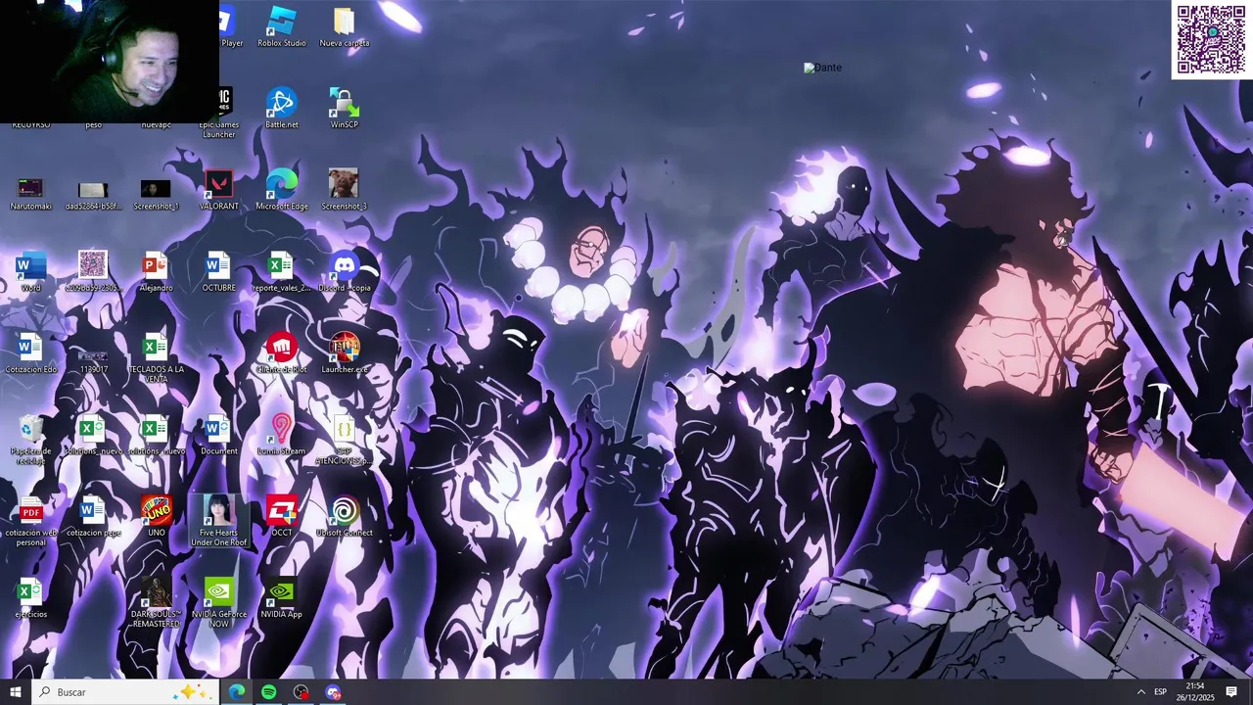The height and width of the screenshot is (705, 1253).
Task: Open Microsoft Edge desktop shortcut
Action: tap(282, 190)
